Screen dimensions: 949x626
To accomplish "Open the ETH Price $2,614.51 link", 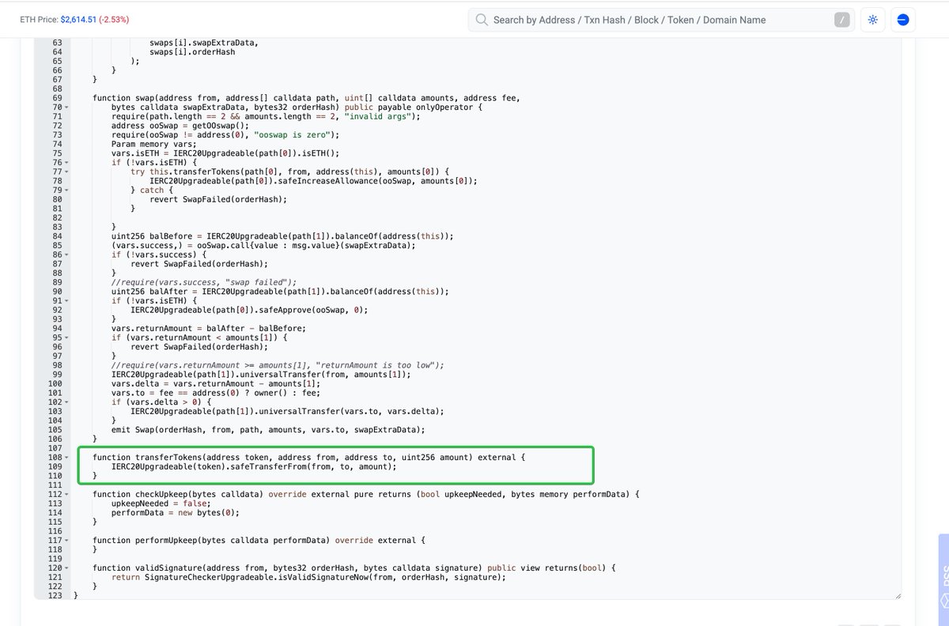I will tap(78, 19).
